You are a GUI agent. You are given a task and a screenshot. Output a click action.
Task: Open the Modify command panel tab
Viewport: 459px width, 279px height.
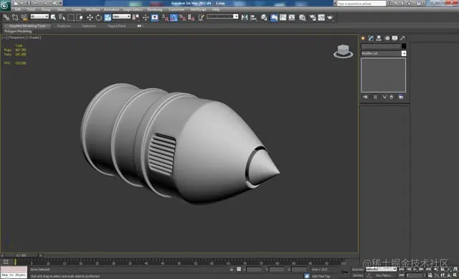pos(371,38)
